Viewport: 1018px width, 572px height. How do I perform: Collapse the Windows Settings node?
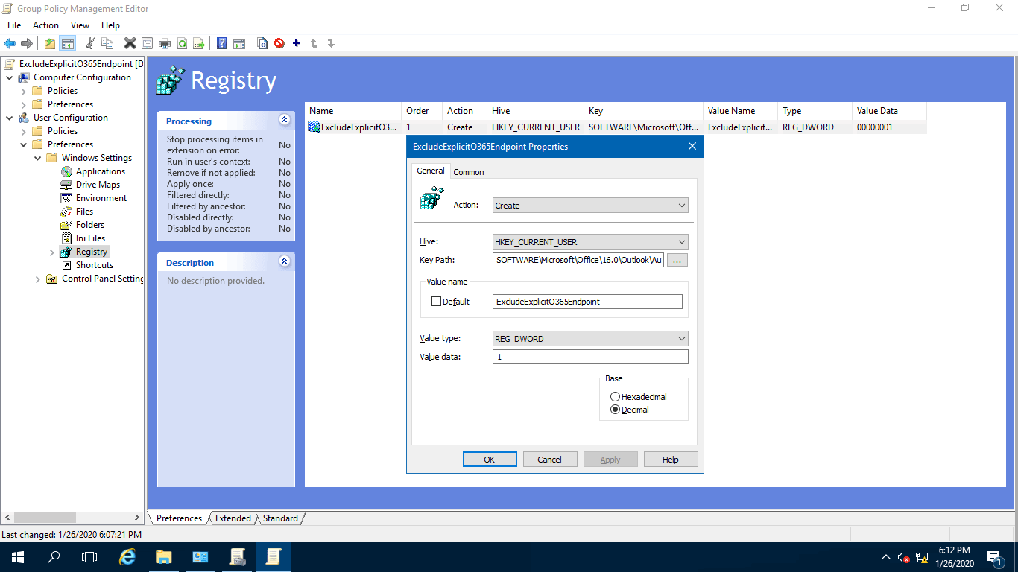click(x=37, y=158)
